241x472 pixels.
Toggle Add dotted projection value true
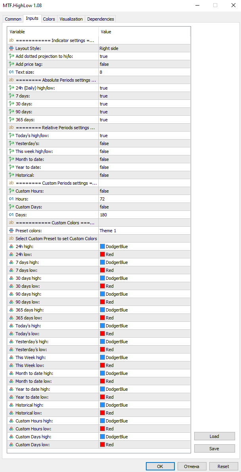coord(144,56)
